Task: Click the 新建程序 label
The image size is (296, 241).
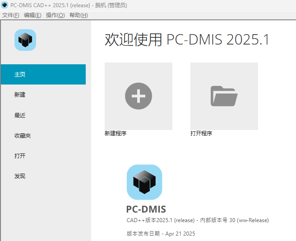Action: click(x=116, y=134)
